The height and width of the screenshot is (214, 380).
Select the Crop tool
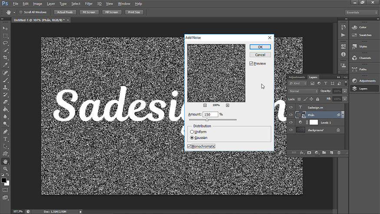pyautogui.click(x=5, y=57)
